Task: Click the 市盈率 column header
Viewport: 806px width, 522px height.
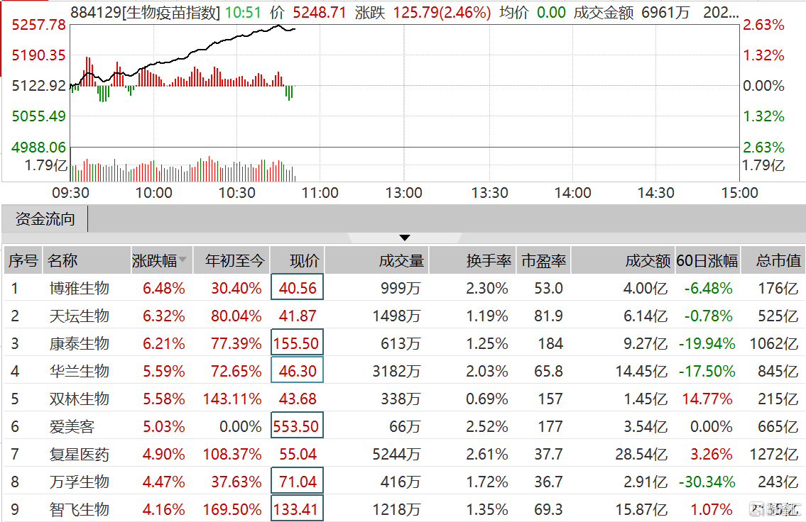Action: [544, 261]
